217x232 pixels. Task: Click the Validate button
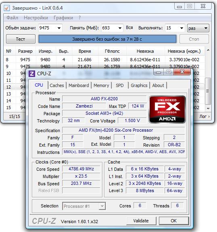pyautogui.click(x=141, y=221)
